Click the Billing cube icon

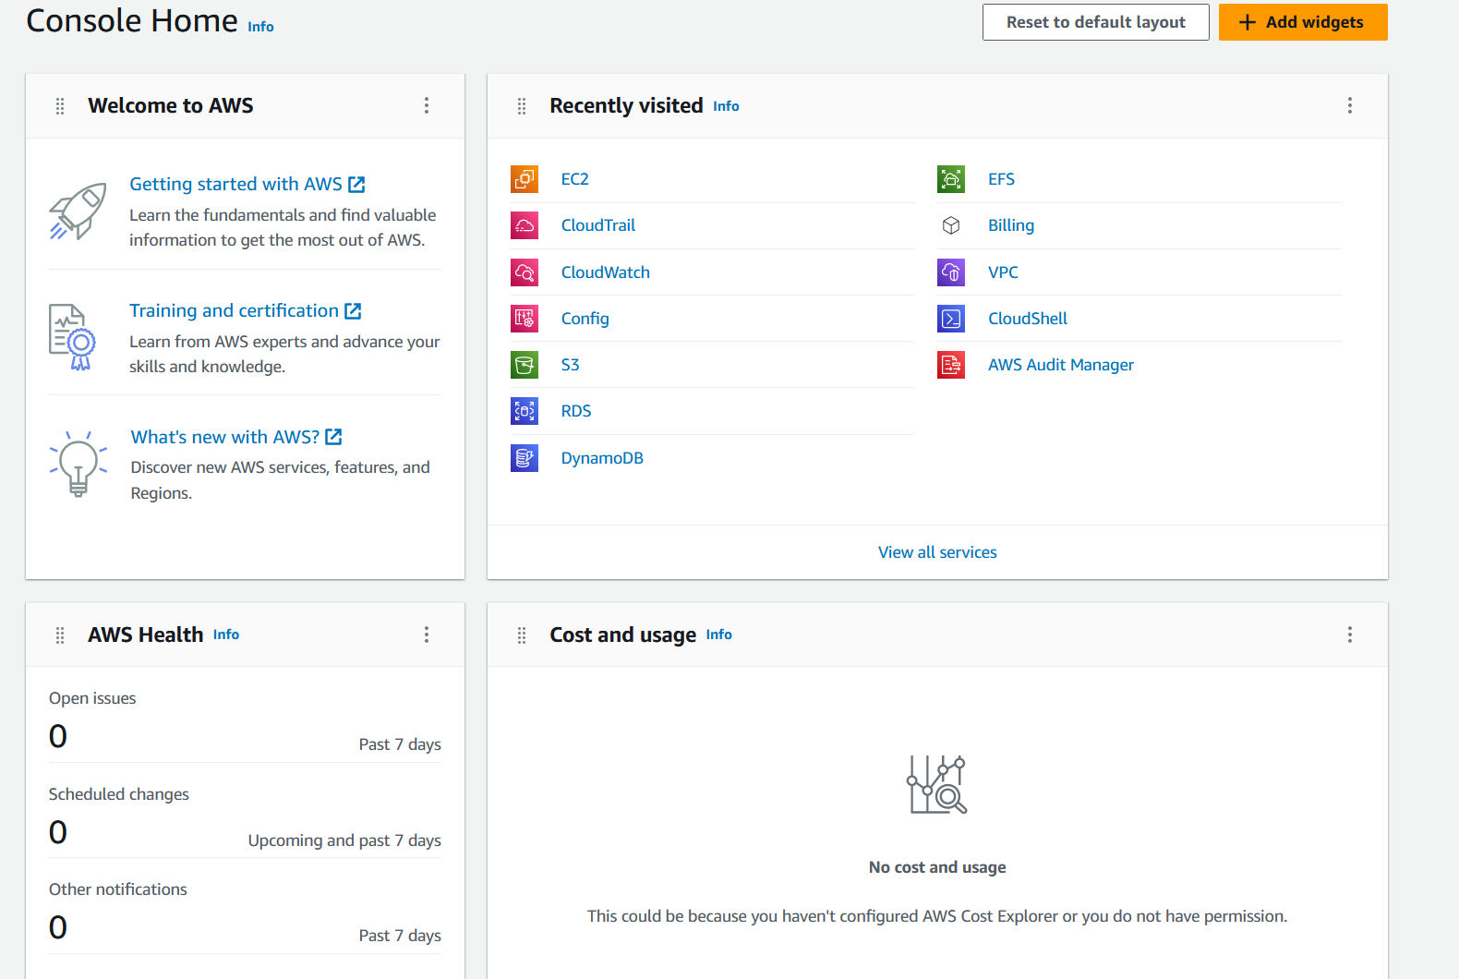[x=951, y=225]
